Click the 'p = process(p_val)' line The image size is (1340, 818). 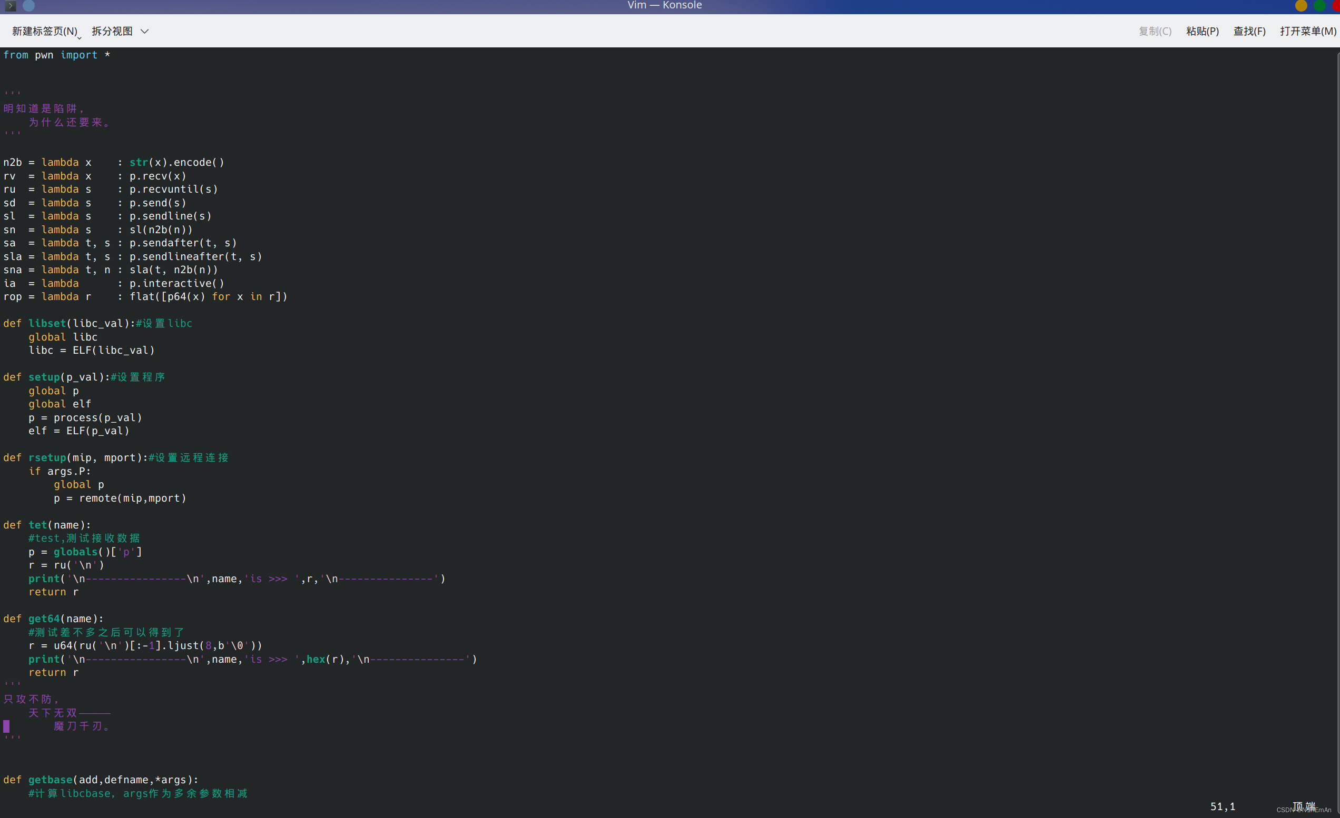coord(85,417)
